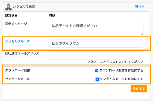Click the シラセルで送信 panel title

pyautogui.click(x=24, y=7)
